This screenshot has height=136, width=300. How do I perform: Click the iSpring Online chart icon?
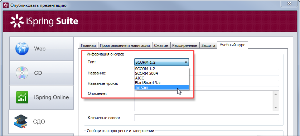pyautogui.click(x=22, y=97)
